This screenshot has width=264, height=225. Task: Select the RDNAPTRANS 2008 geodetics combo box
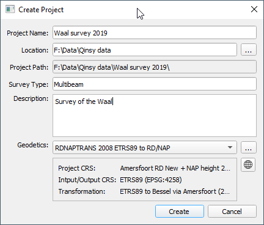145,147
